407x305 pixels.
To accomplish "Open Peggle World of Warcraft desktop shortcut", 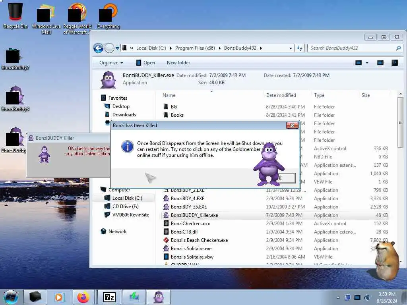I will point(77,19).
